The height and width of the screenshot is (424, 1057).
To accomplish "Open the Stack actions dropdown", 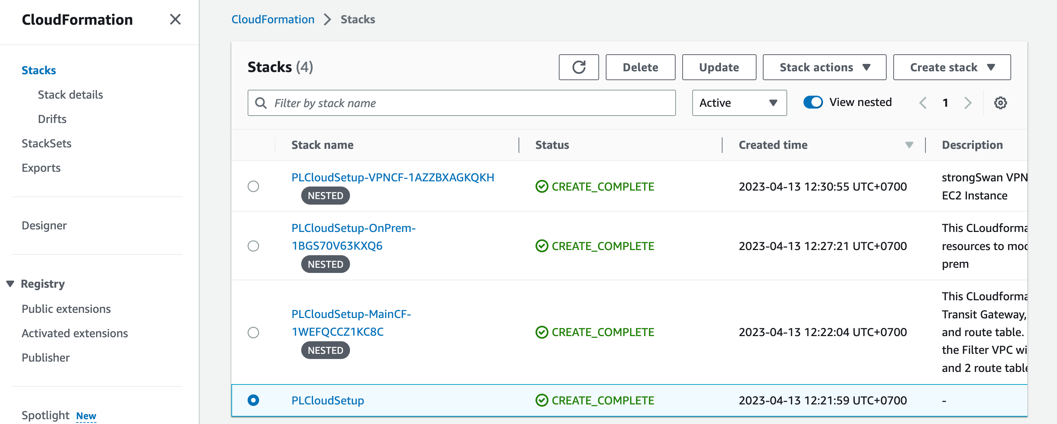I will coord(824,67).
